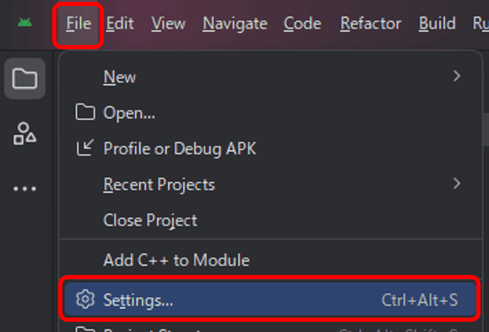Viewport: 489px width, 332px height.
Task: Open the Navigate menu
Action: [235, 24]
